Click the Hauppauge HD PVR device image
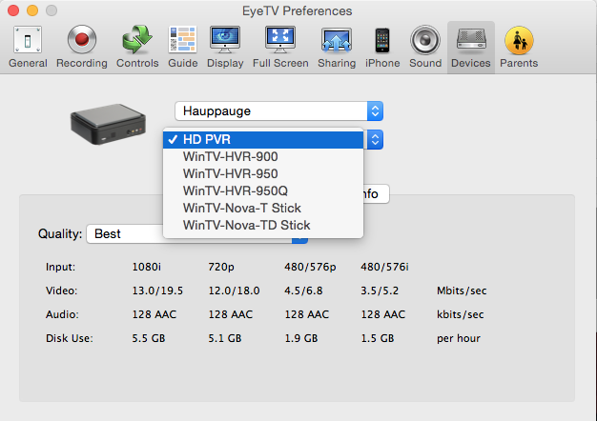597x421 pixels. click(108, 124)
